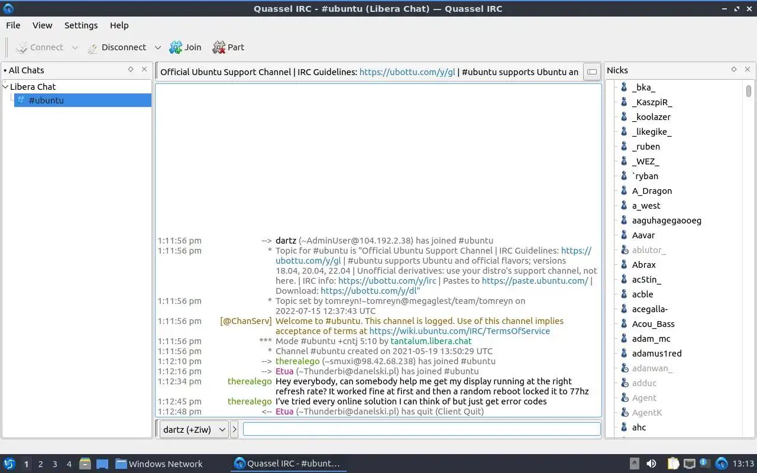Screen dimensions: 757x473
Task: Open the Help menu
Action: (x=119, y=25)
